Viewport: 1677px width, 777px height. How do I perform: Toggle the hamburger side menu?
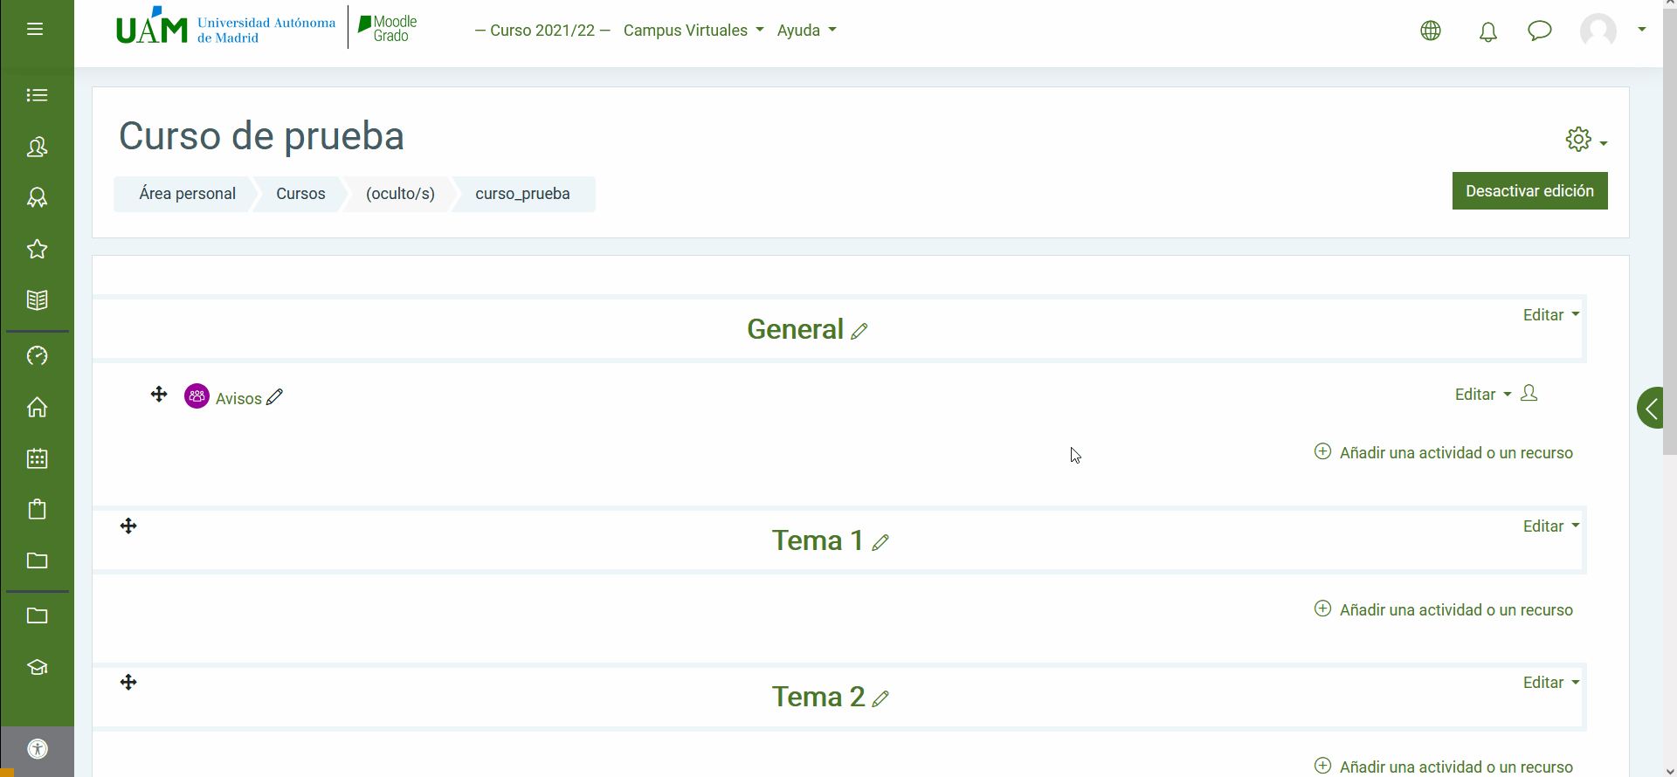click(x=35, y=30)
